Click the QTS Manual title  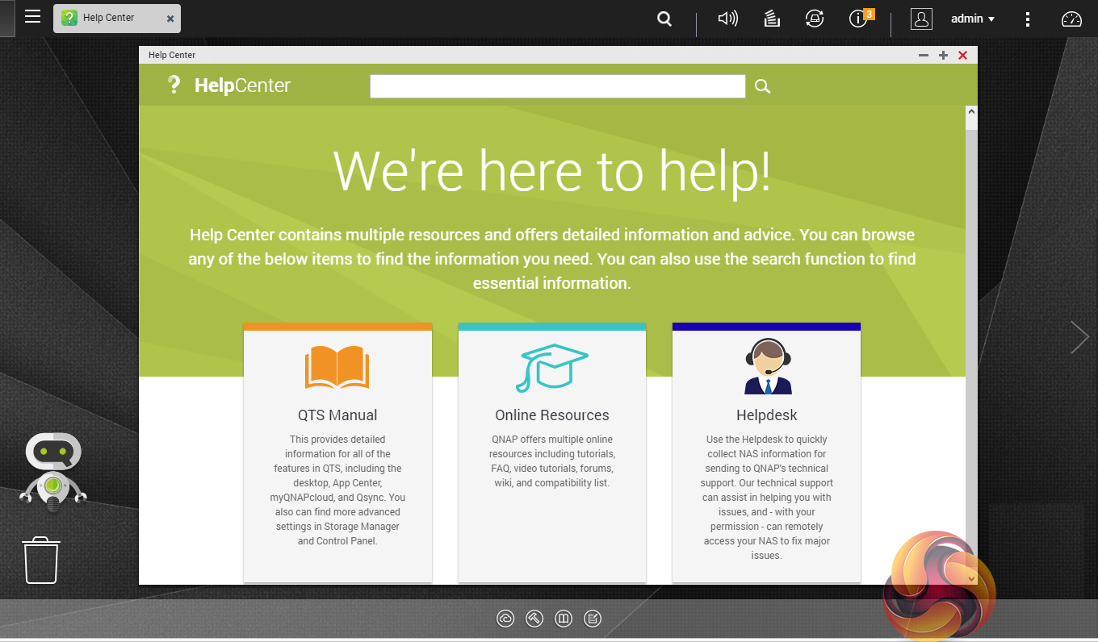[337, 415]
